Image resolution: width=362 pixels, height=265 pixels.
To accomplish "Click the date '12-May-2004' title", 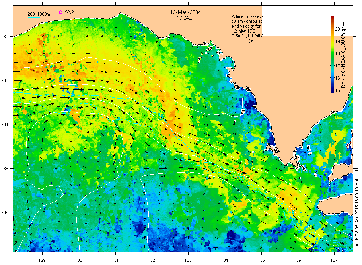I will tap(185, 12).
